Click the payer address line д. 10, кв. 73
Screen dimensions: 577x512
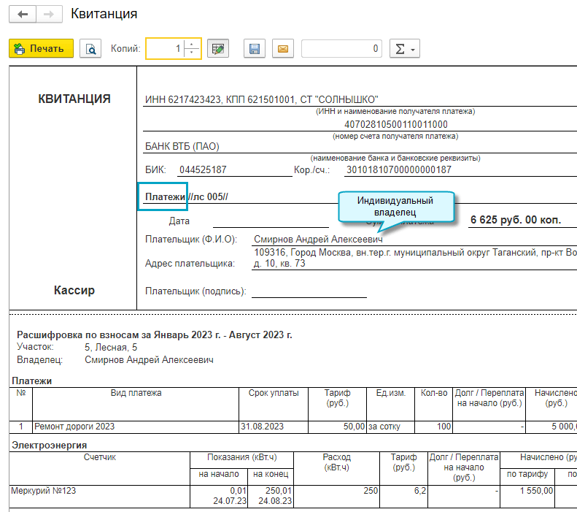tap(279, 264)
